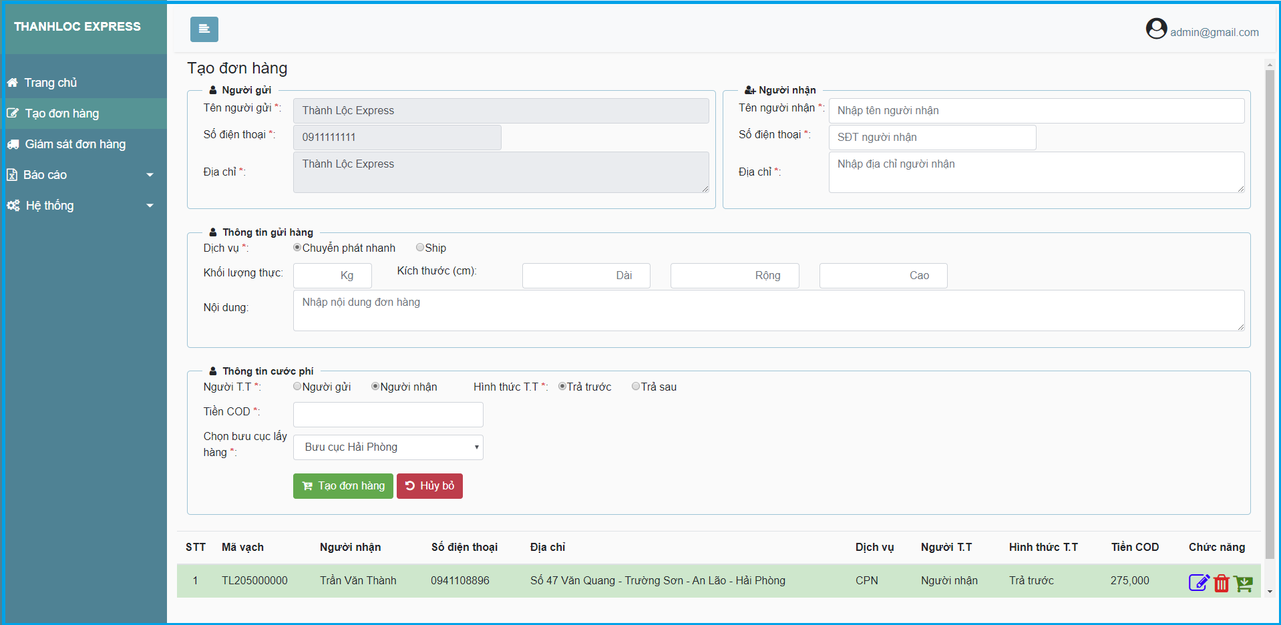This screenshot has width=1281, height=625.
Task: Click the report file icon beside Báo cáo
Action: 12,175
